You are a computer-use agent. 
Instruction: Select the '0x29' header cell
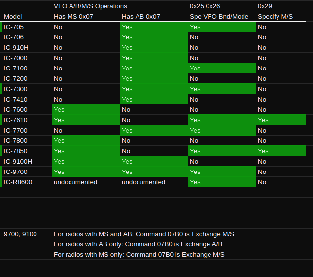click(281, 6)
